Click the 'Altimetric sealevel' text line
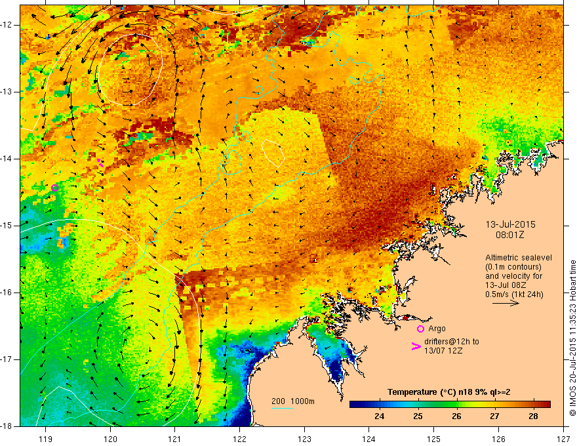 pos(519,258)
